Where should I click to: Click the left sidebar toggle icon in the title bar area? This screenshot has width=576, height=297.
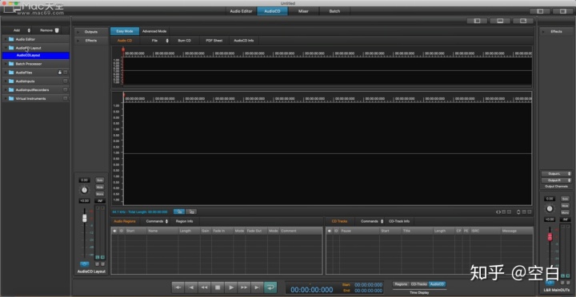(540, 11)
